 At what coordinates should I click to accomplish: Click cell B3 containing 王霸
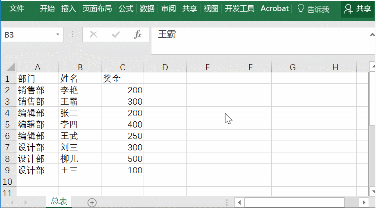pos(80,101)
